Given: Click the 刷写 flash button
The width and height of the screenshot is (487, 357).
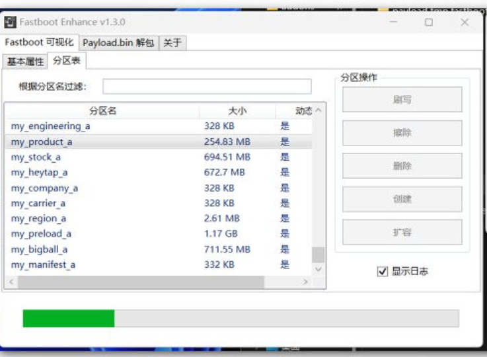Looking at the screenshot, I should 402,99.
